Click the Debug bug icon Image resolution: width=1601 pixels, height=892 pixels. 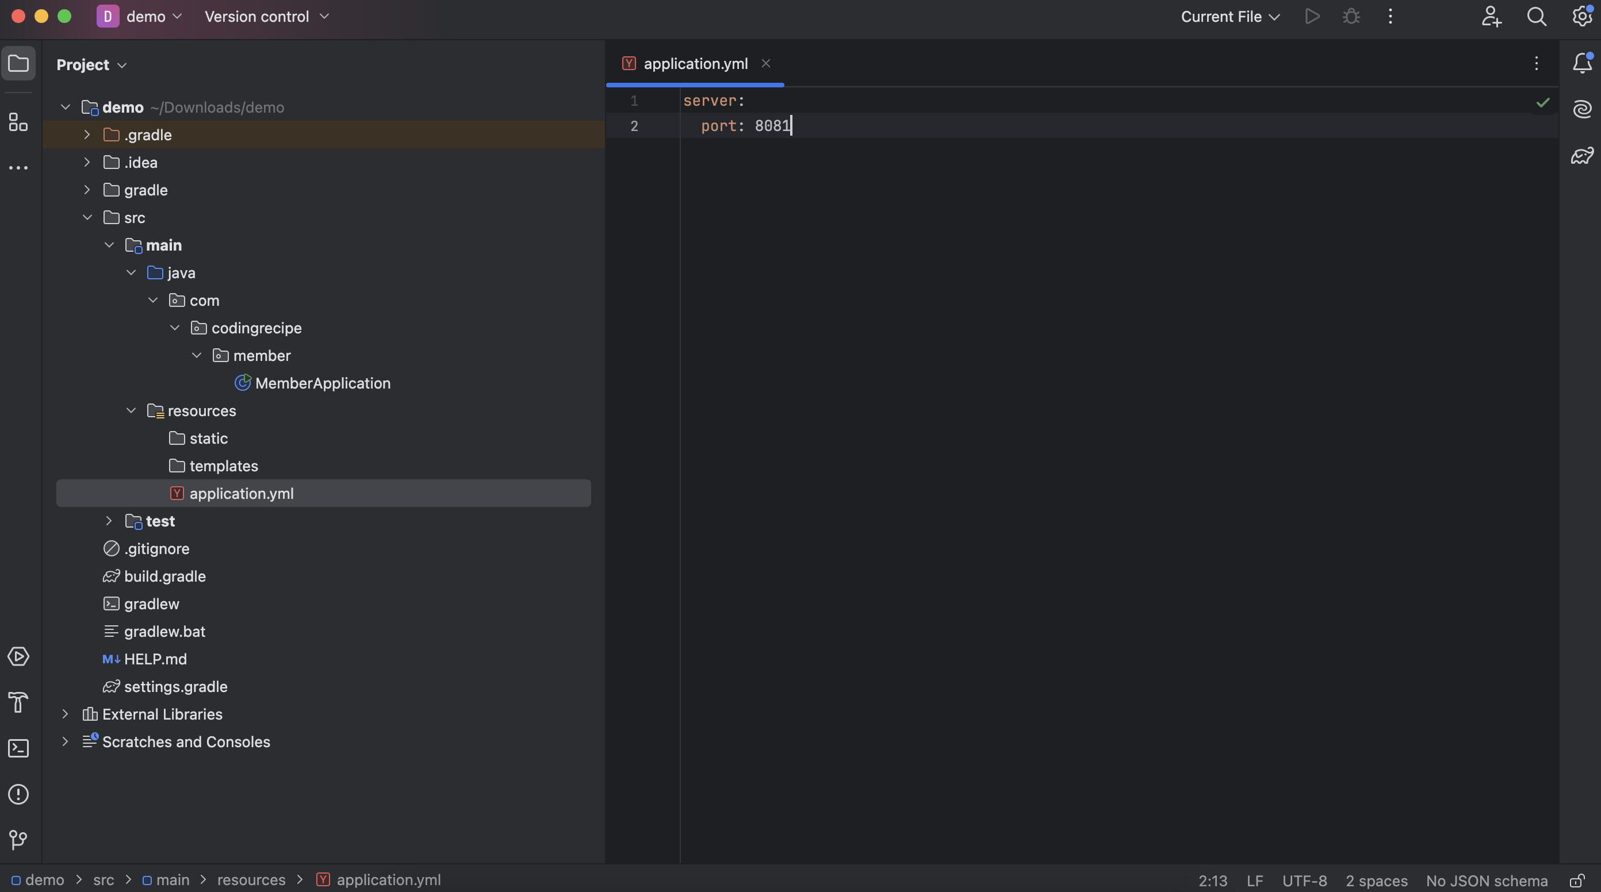click(1351, 16)
